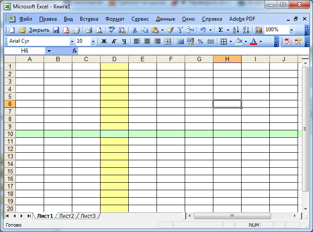
Task: Click the Print icon in toolbar
Action: (89, 30)
